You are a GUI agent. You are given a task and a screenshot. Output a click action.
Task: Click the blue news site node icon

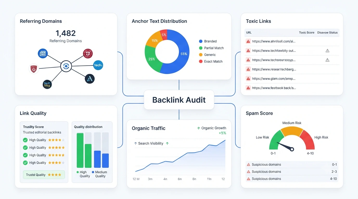(x=43, y=53)
